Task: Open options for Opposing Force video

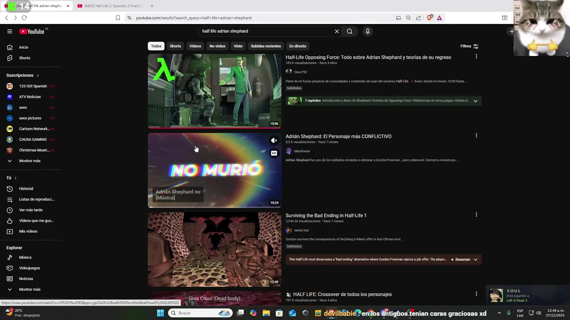Action: [x=476, y=56]
